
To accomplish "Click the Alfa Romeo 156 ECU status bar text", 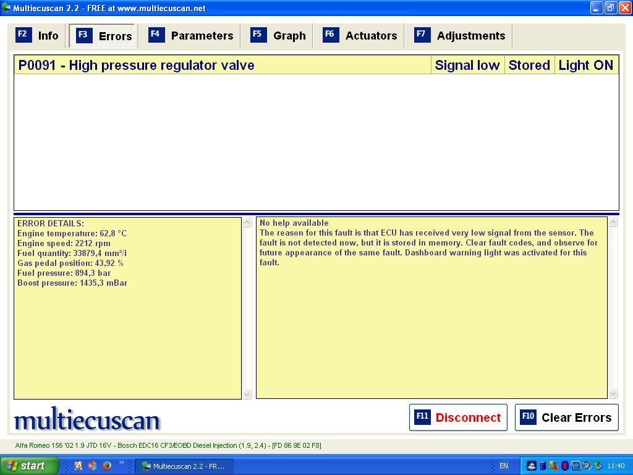I will point(168,445).
